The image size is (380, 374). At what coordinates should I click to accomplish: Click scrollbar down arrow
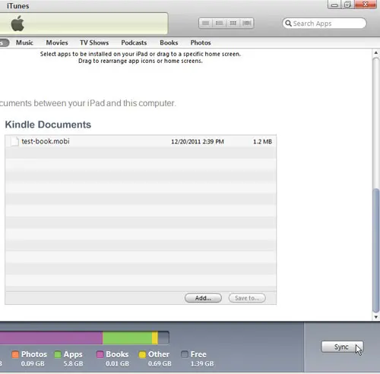pos(376,317)
